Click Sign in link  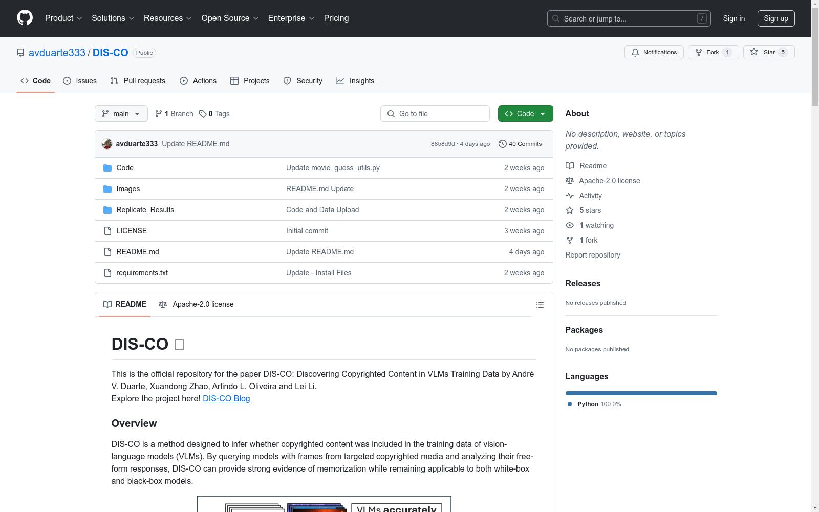pos(734,18)
